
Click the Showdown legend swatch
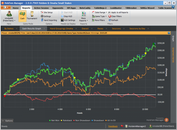pos(92,120)
